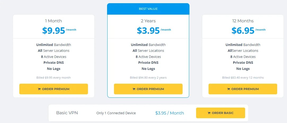Click the $3.95 price in 2 Years plan
Image resolution: width=287 pixels, height=123 pixels.
(x=148, y=31)
